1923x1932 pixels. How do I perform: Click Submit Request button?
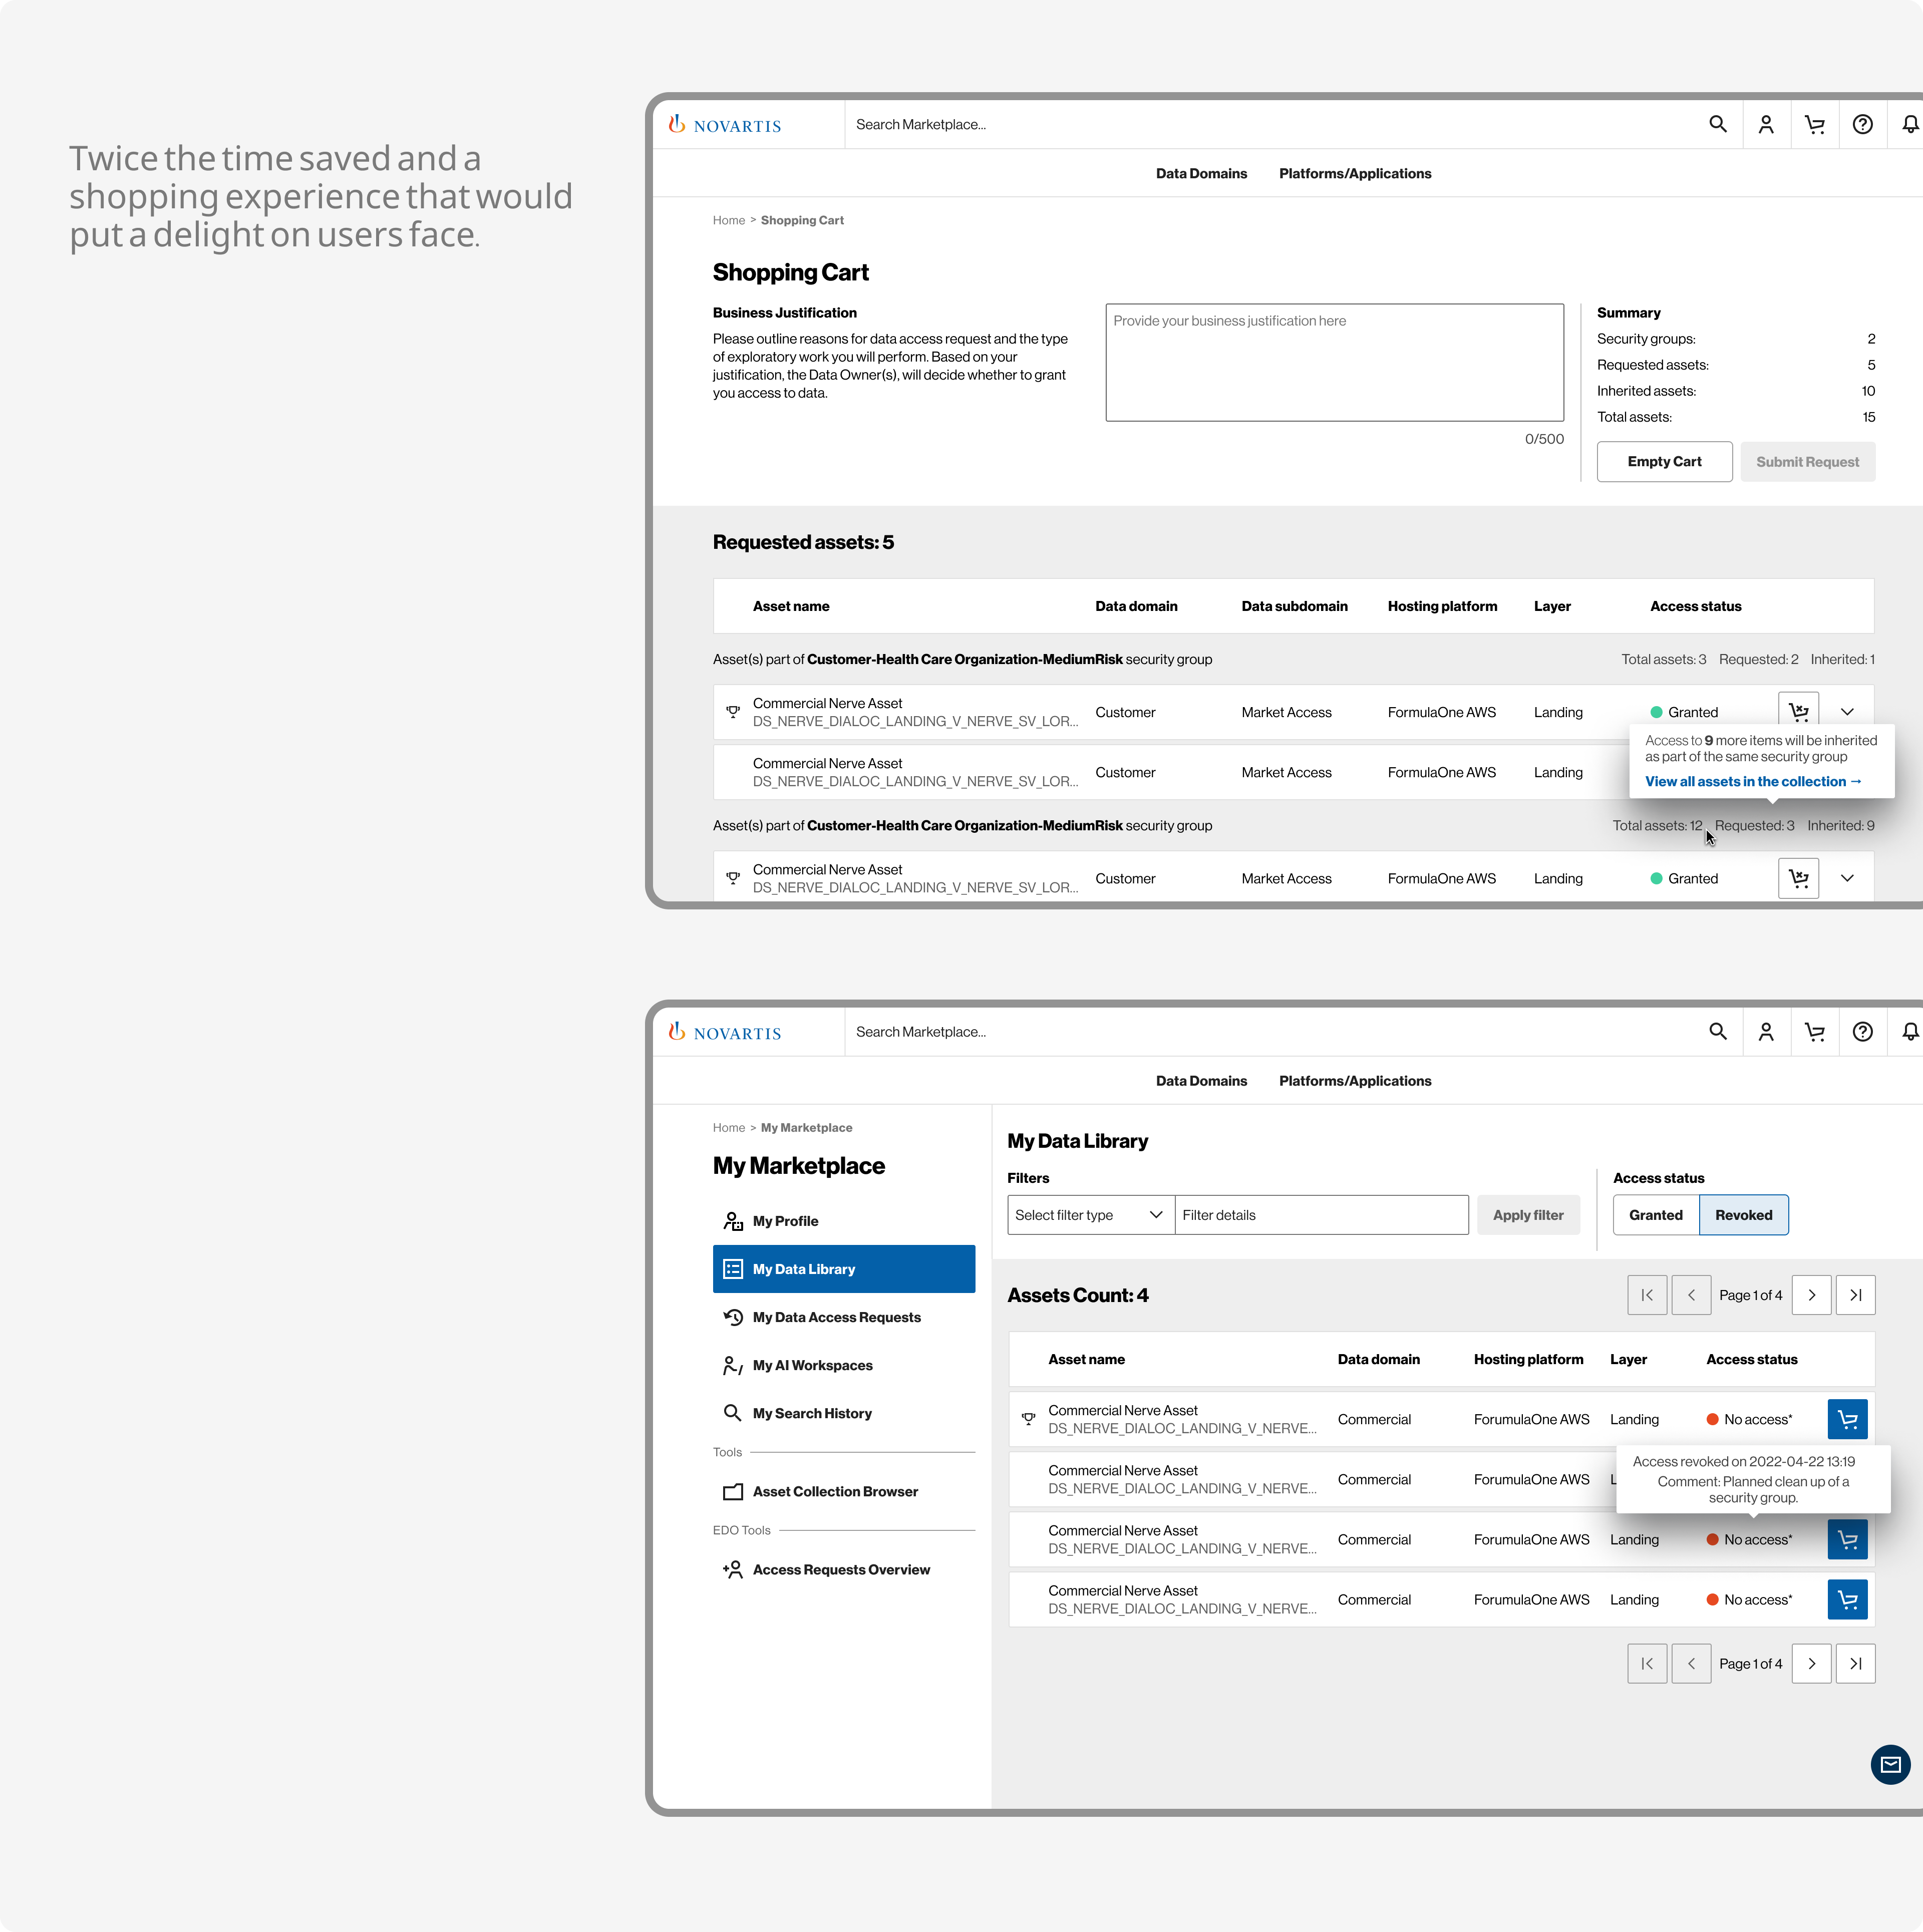coord(1807,461)
